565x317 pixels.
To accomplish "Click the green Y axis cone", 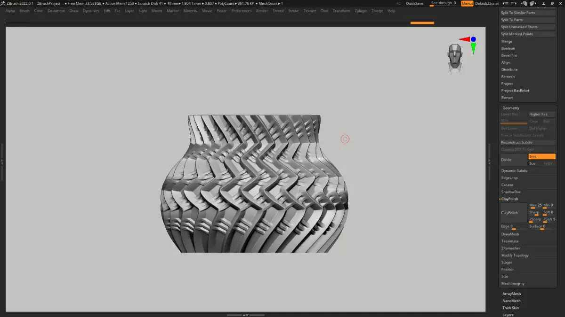I will click(473, 48).
